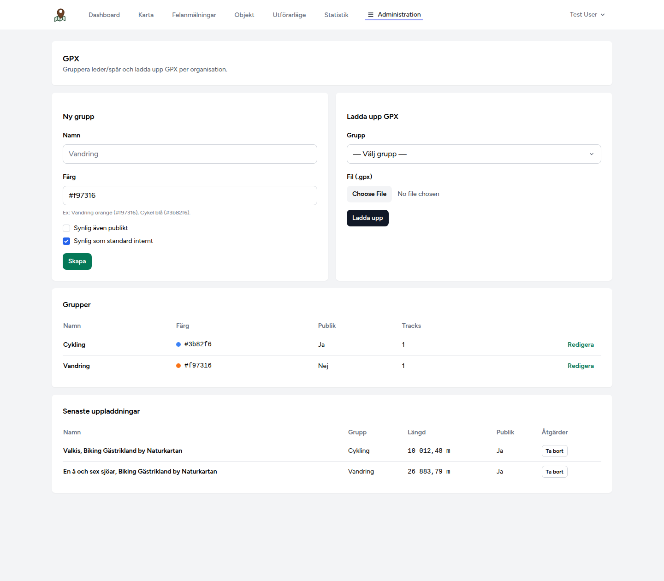Open the Välj grupp dropdown
The height and width of the screenshot is (581, 664).
(474, 154)
